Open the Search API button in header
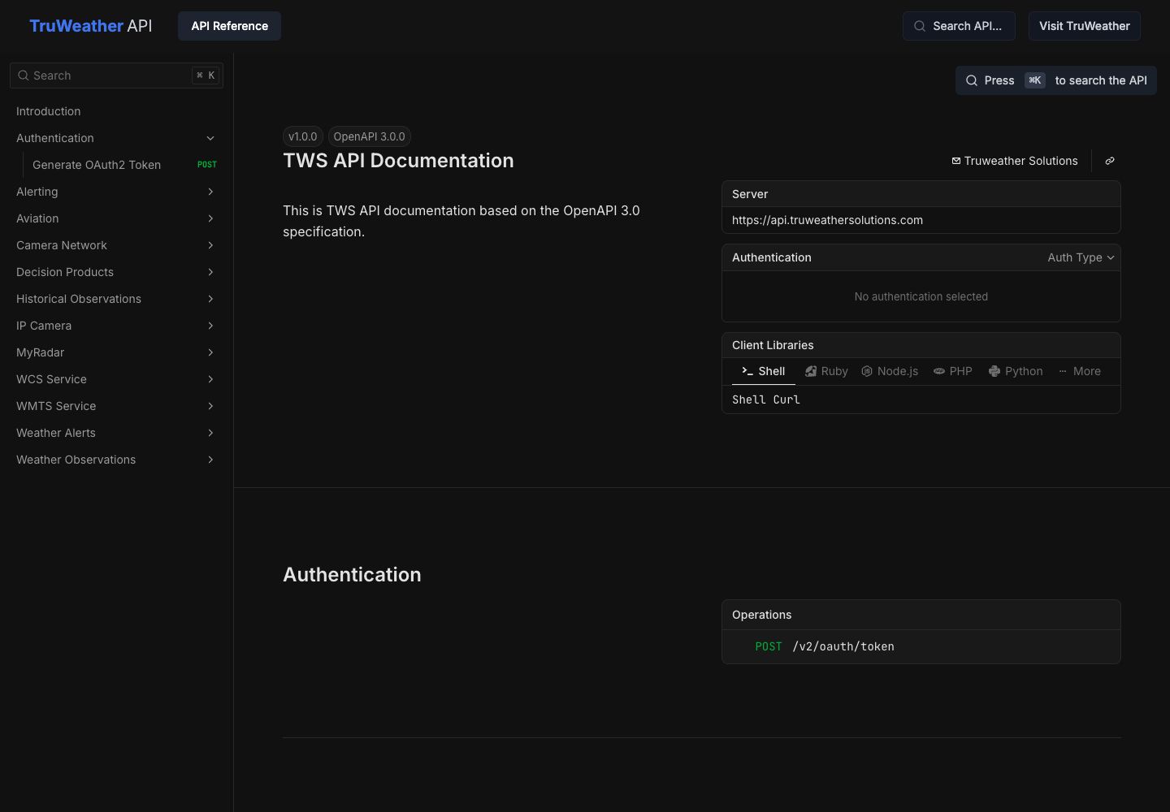The width and height of the screenshot is (1170, 812). [x=959, y=26]
